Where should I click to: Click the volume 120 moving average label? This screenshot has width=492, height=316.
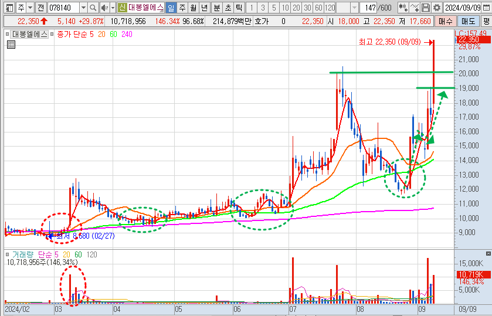coord(91,255)
